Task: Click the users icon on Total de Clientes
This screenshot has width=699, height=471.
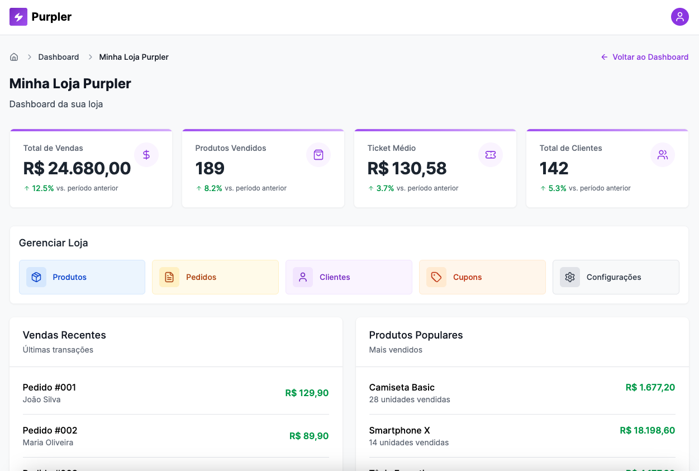Action: (663, 155)
